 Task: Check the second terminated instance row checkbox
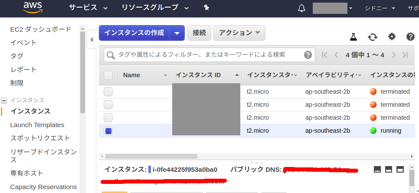(x=108, y=105)
